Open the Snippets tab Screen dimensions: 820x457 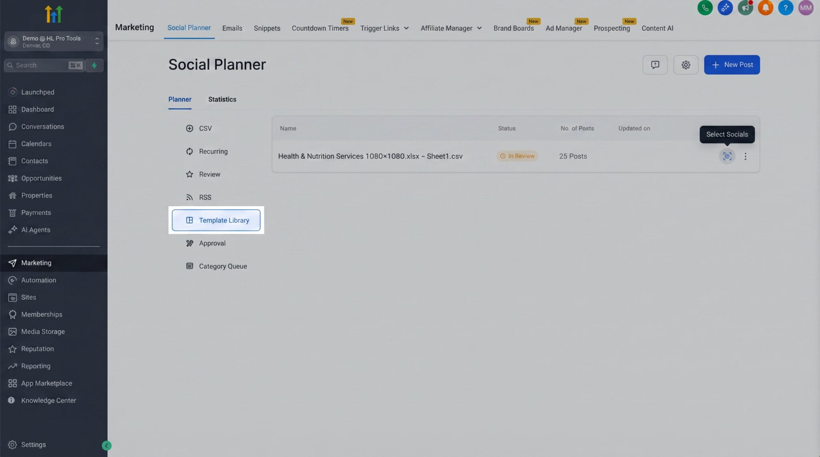pos(267,28)
